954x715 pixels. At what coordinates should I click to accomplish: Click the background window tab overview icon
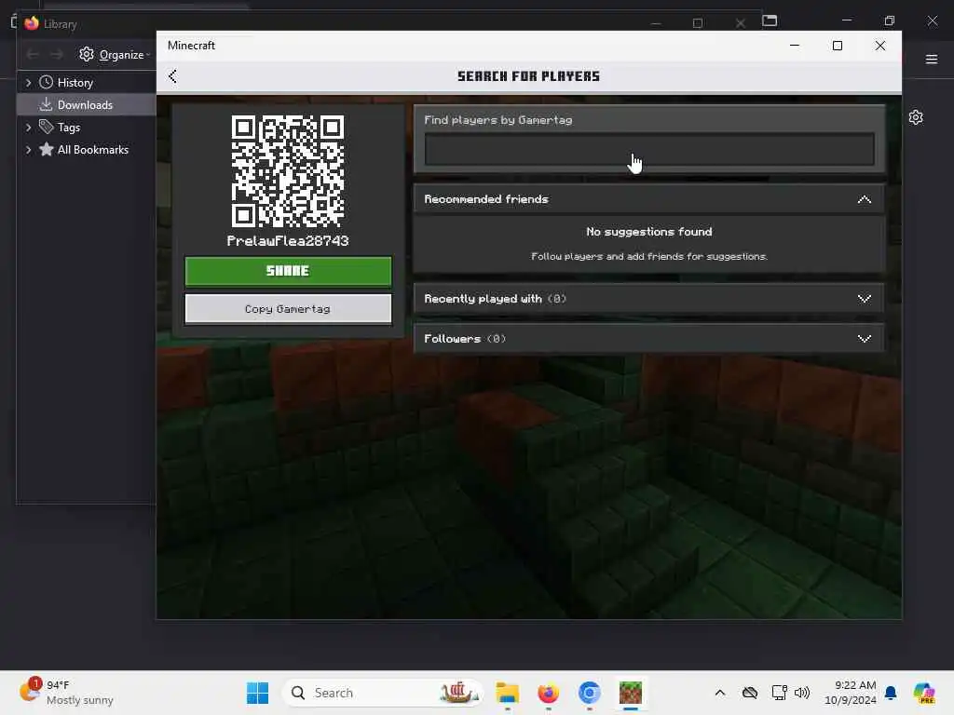(x=770, y=20)
